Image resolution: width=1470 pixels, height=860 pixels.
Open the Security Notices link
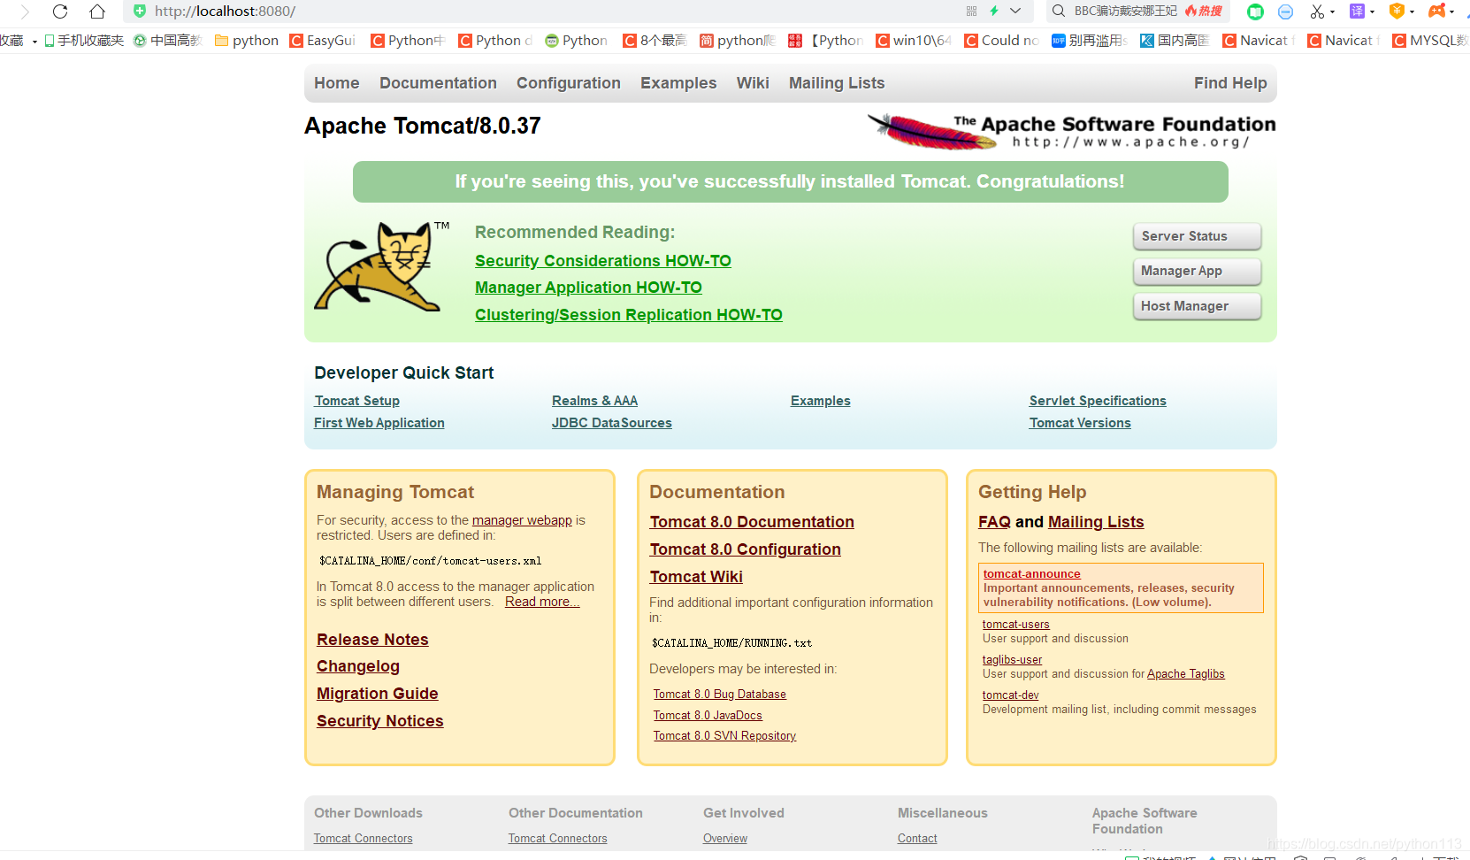380,721
